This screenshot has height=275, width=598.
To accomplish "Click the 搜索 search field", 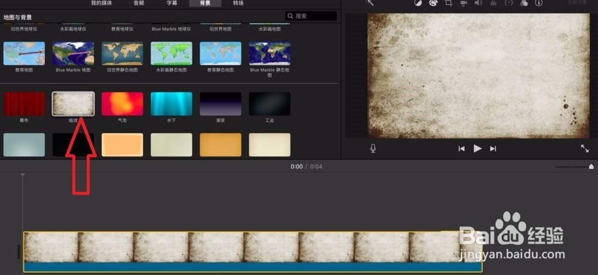I will click(311, 16).
